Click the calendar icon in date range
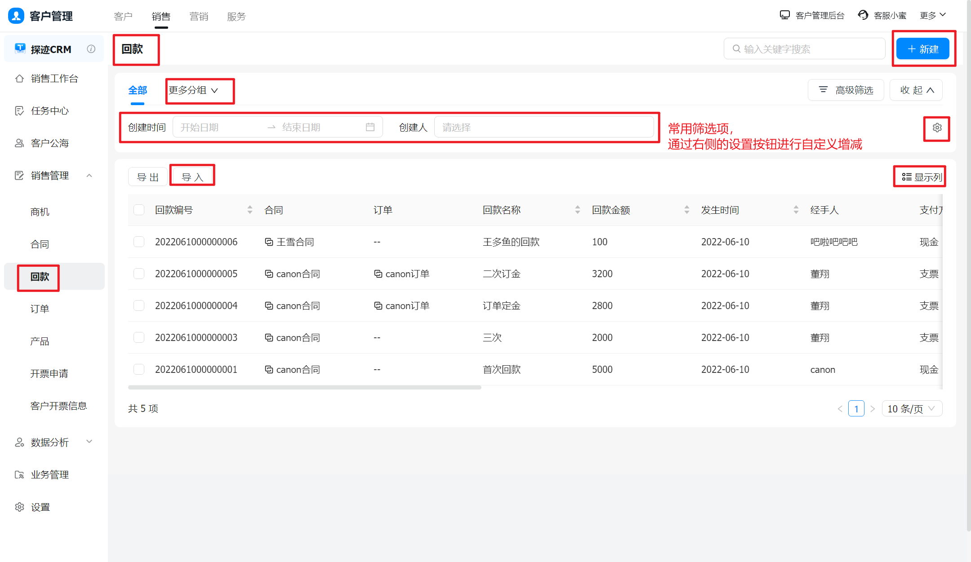 coord(370,127)
